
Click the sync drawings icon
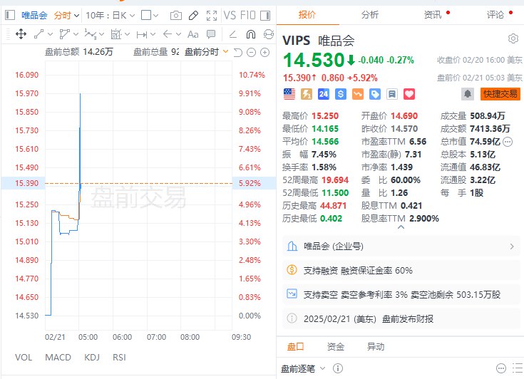click(x=269, y=34)
